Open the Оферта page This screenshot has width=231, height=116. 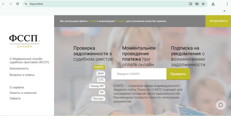pos(15,98)
